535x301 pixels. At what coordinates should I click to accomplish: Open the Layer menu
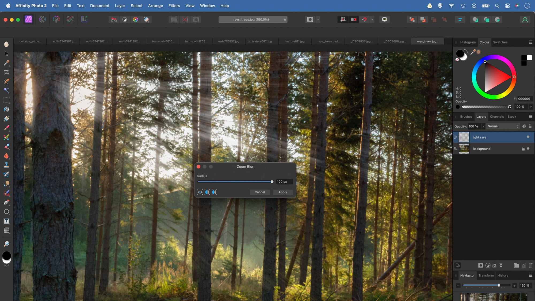(120, 6)
